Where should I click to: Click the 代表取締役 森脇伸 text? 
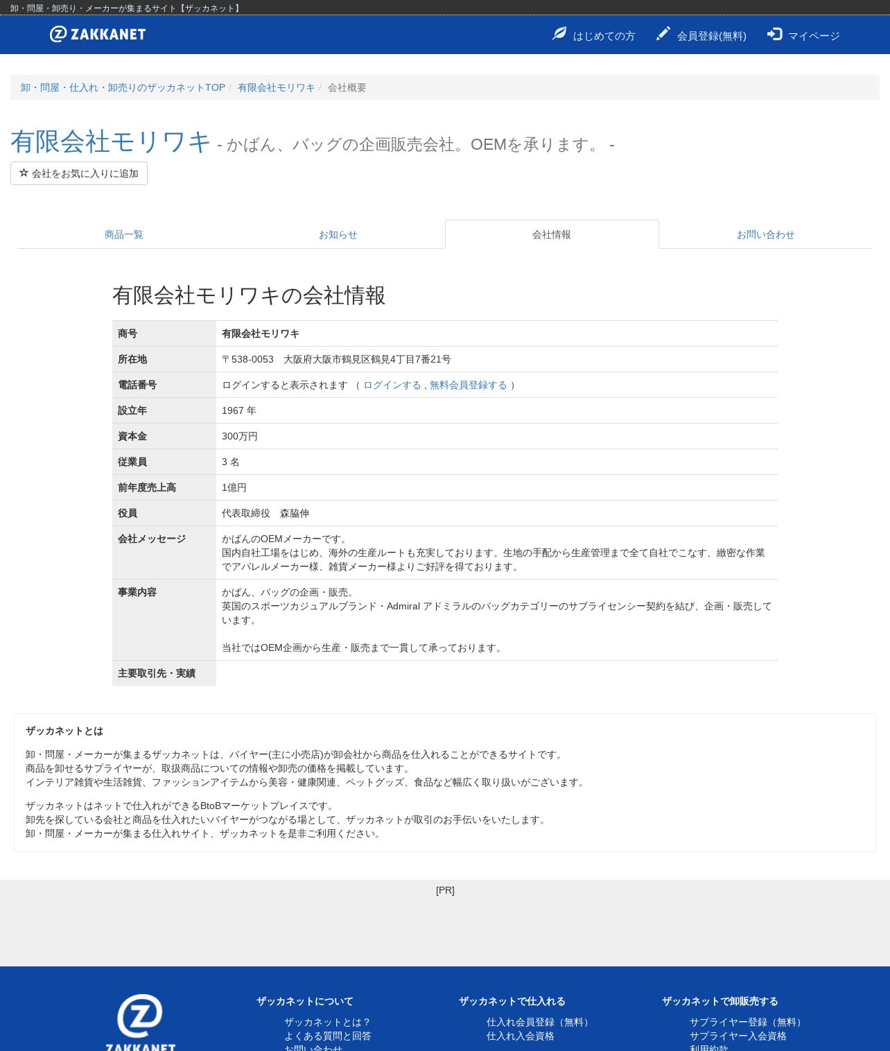point(265,513)
